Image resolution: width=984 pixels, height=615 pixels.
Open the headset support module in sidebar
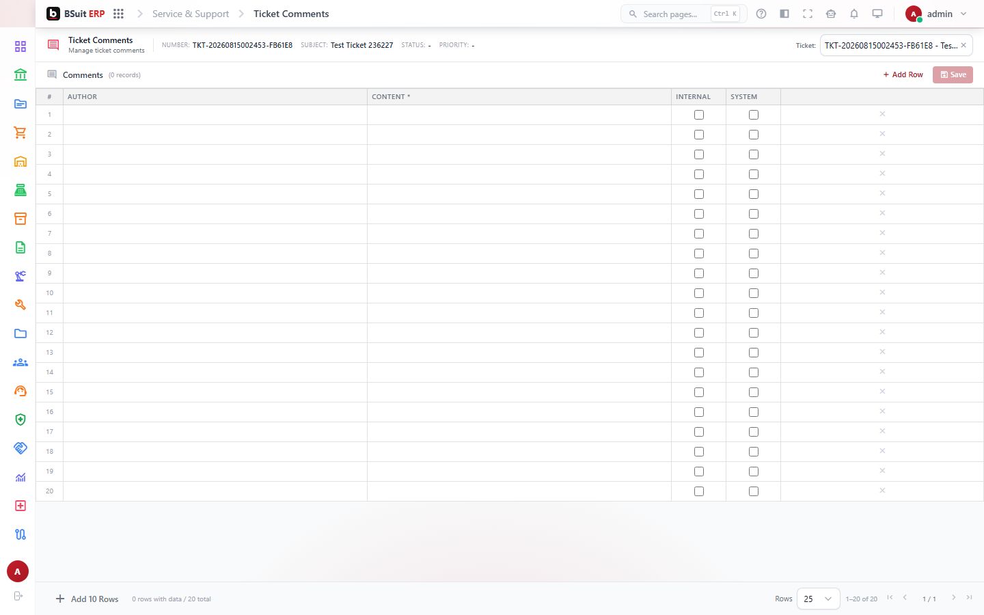[20, 391]
